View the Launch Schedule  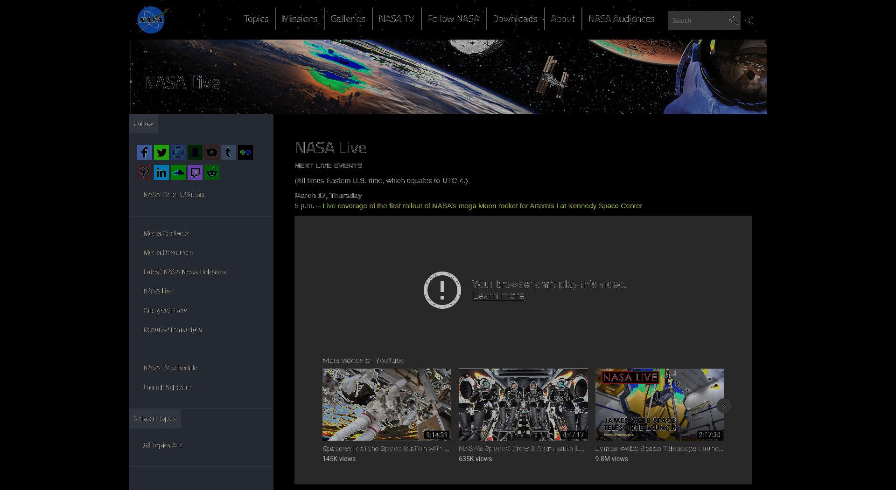(x=168, y=388)
